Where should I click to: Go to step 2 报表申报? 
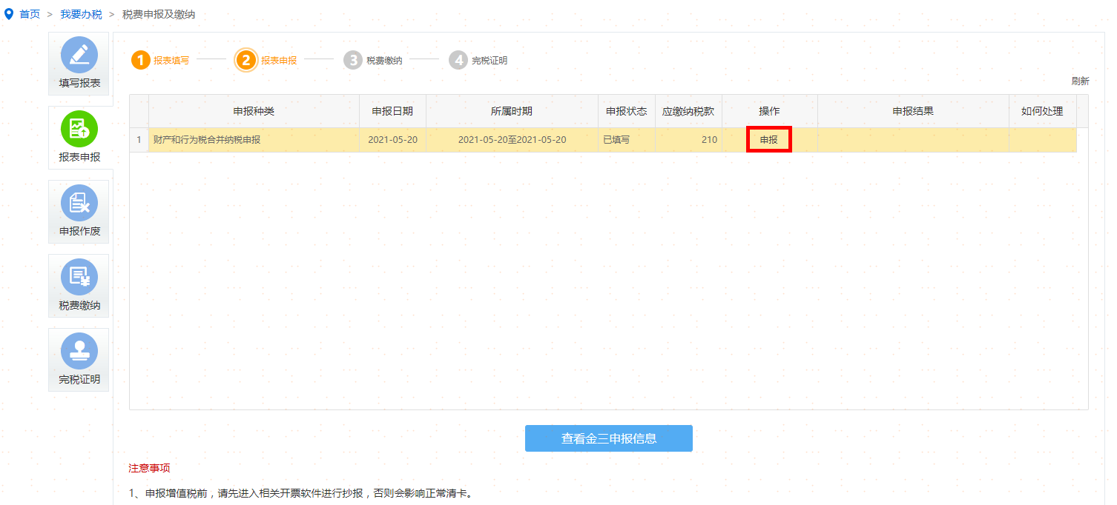click(x=266, y=60)
